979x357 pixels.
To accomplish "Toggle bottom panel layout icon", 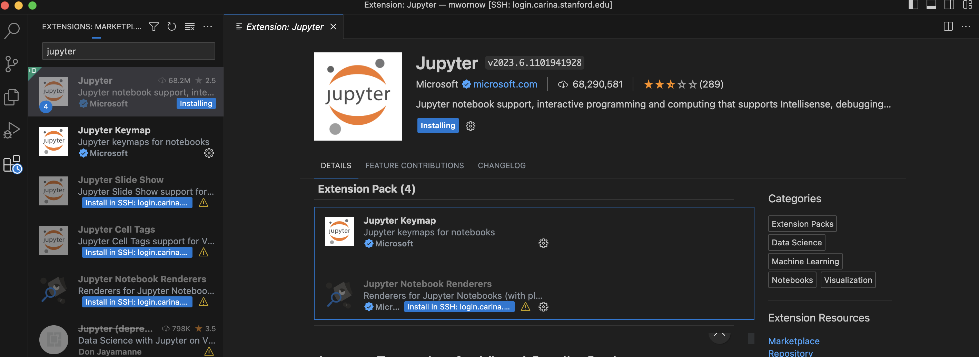I will [x=931, y=5].
